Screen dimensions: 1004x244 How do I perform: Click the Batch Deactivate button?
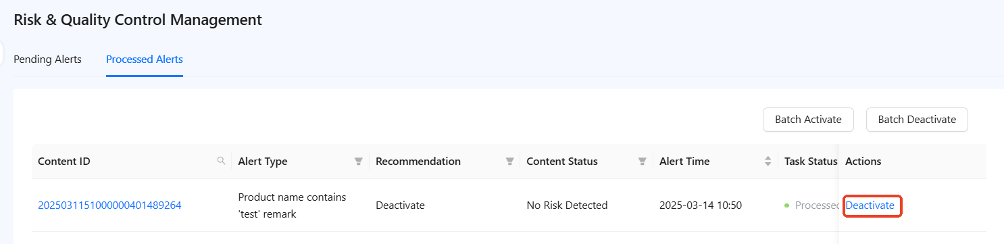[x=917, y=120]
